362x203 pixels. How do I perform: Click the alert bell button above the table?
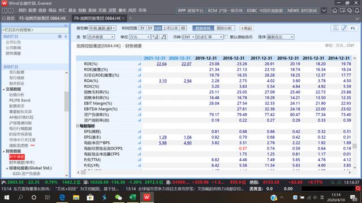coord(335,28)
